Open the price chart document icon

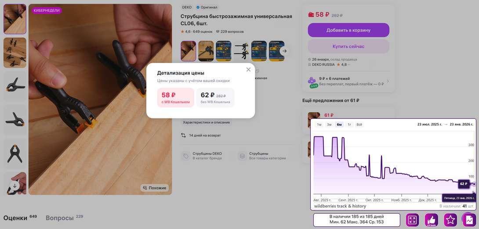click(469, 220)
